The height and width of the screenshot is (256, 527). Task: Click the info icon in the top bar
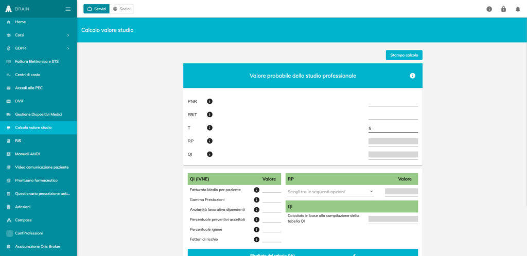tap(489, 9)
